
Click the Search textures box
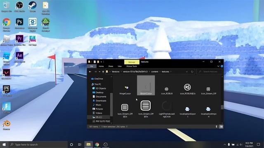coord(209,72)
